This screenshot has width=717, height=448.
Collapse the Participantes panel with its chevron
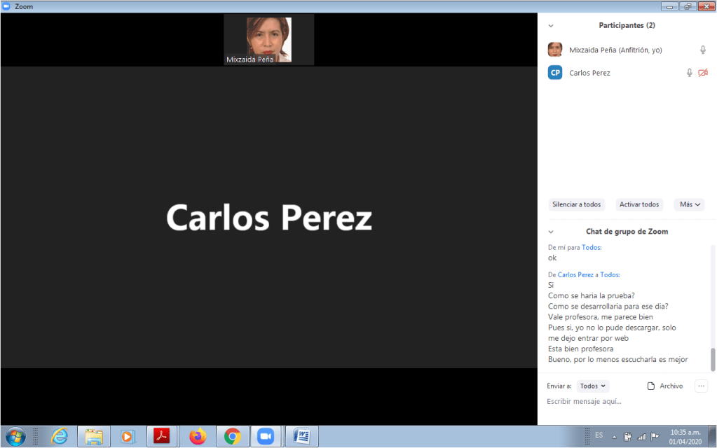551,26
